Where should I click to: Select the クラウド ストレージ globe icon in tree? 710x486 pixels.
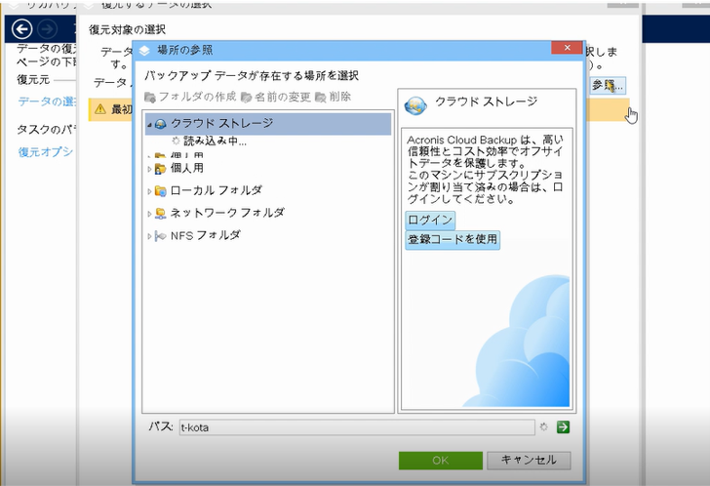pos(160,124)
